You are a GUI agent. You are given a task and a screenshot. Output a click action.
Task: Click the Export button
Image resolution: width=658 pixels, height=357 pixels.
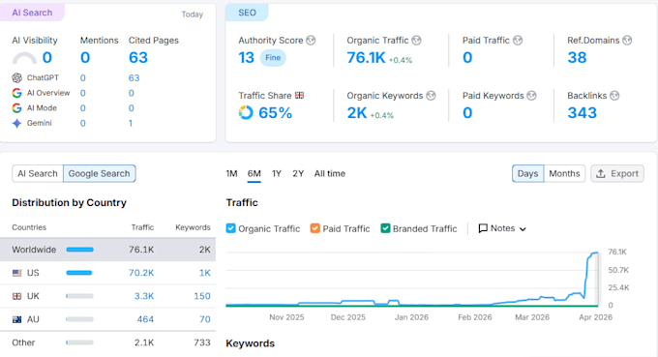pyautogui.click(x=617, y=174)
